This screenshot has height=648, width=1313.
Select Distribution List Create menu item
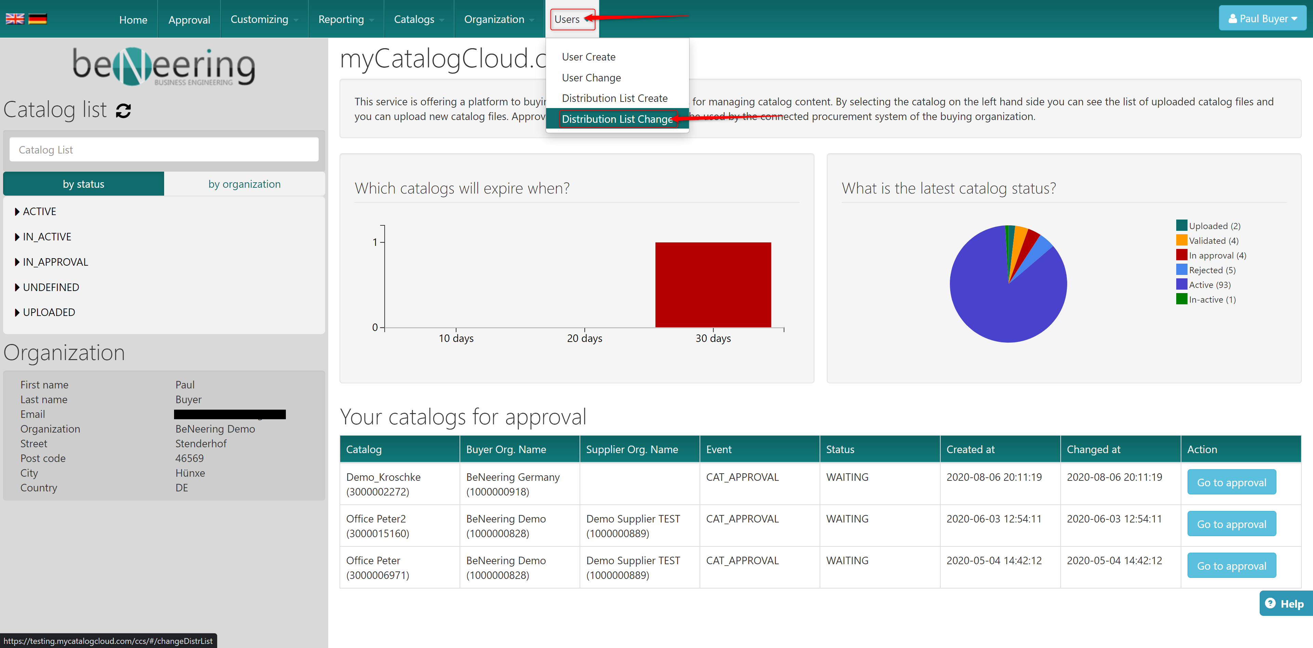pos(614,98)
